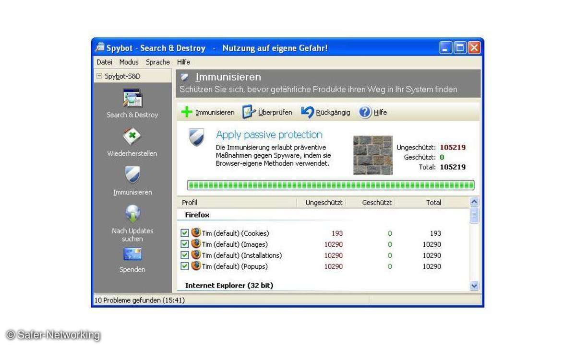Open the Sprache menu
Image resolution: width=576 pixels, height=345 pixels.
[x=158, y=62]
